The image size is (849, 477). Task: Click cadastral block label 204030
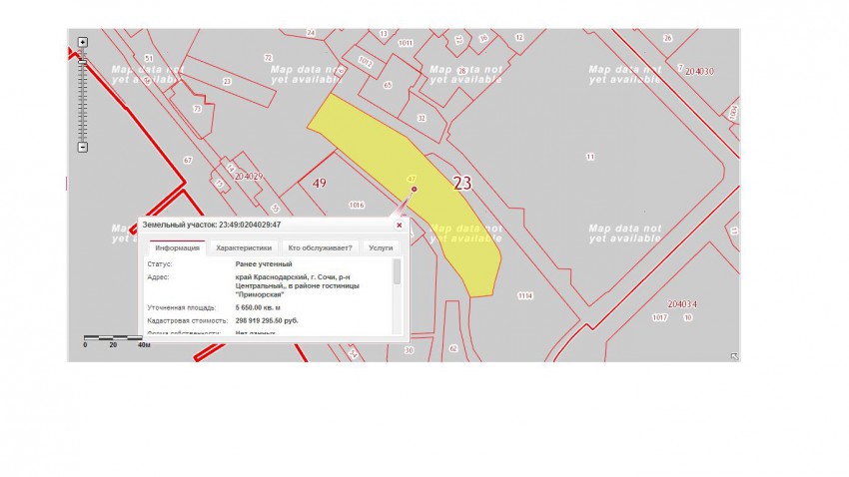tap(698, 71)
